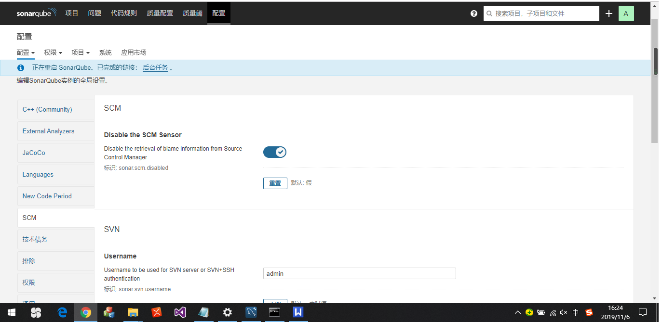
Task: Open the MySQL Workbench taskbar icon
Action: [x=251, y=312]
